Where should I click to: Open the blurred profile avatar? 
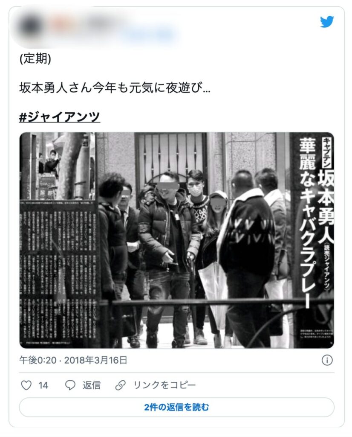pyautogui.click(x=29, y=26)
